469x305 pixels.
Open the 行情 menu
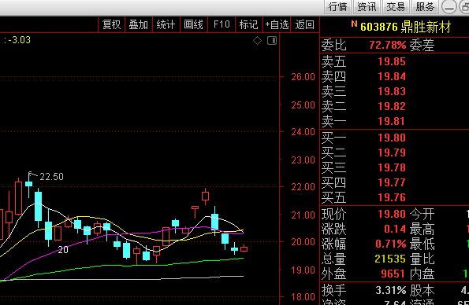coord(337,6)
